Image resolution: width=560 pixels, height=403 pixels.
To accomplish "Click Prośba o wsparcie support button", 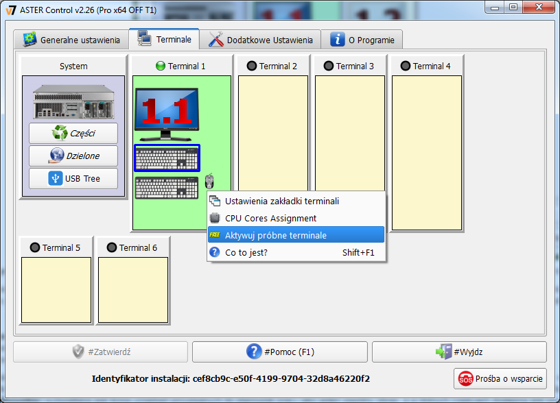I will pos(500,379).
